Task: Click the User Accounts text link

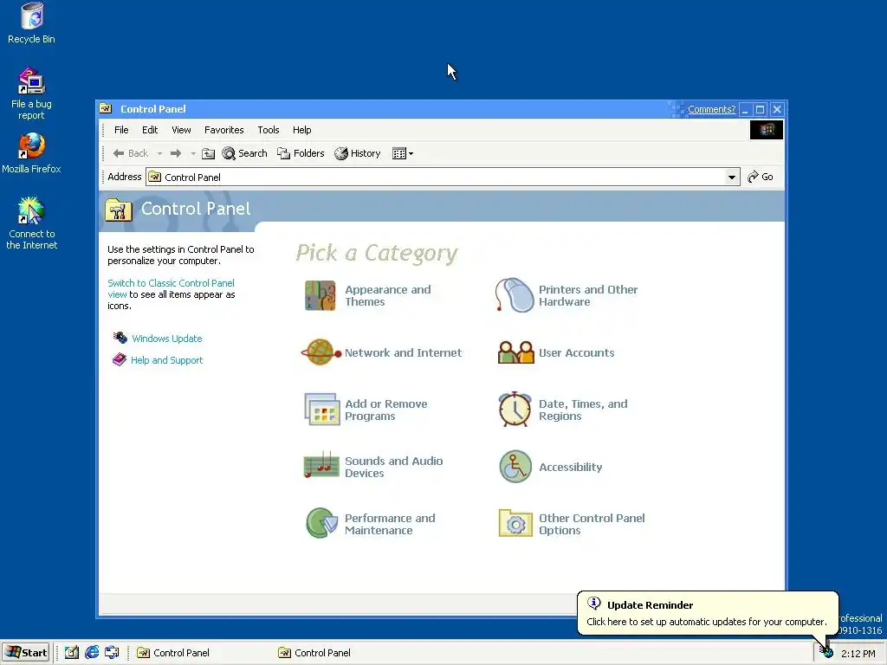Action: pyautogui.click(x=576, y=353)
